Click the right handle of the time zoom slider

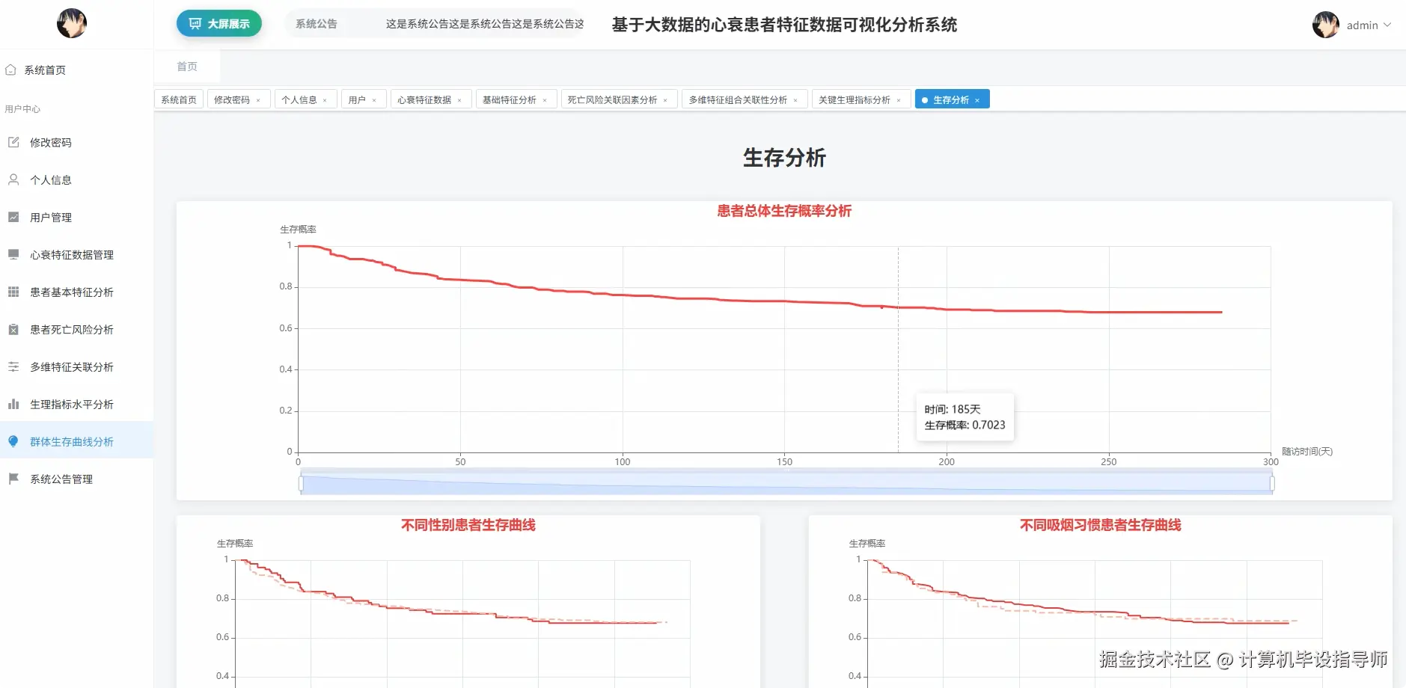(x=1272, y=483)
